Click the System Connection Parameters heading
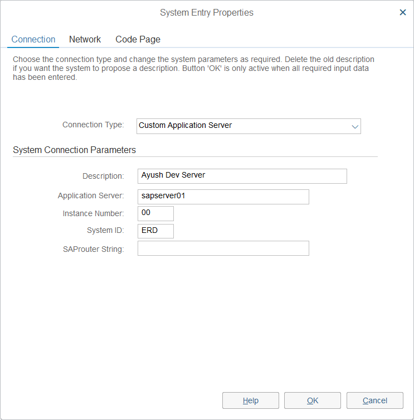This screenshot has height=420, width=414. point(74,150)
